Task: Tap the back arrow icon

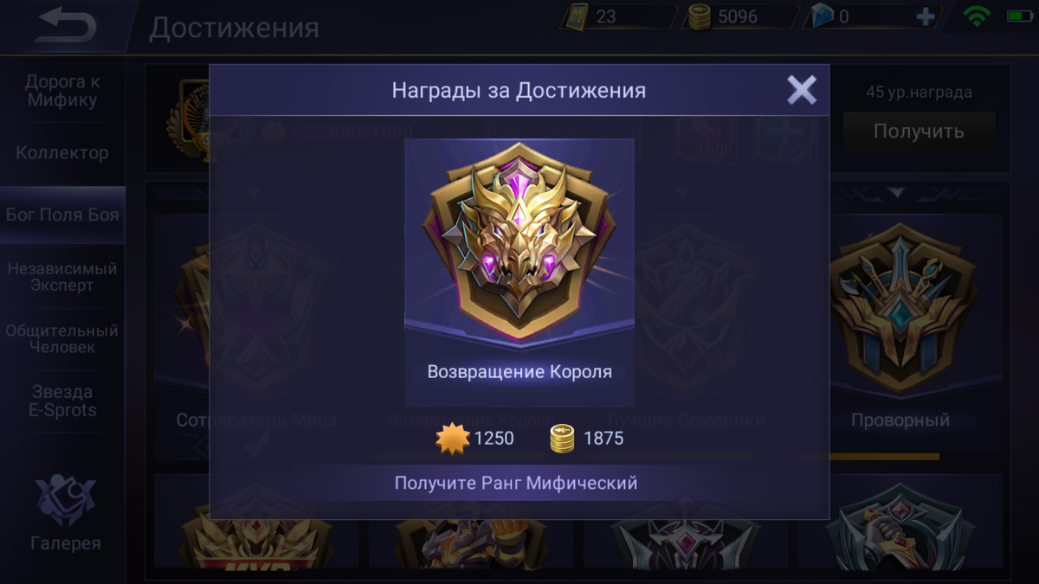Action: 66,25
